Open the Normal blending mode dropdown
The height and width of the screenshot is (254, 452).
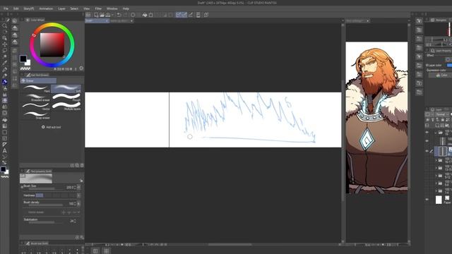(441, 114)
